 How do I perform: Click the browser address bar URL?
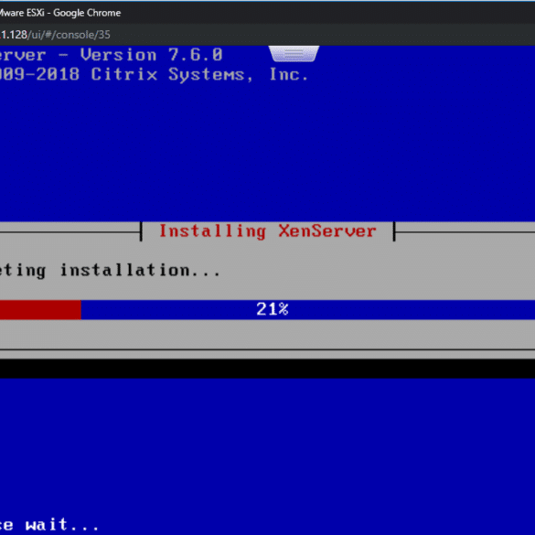tap(55, 35)
